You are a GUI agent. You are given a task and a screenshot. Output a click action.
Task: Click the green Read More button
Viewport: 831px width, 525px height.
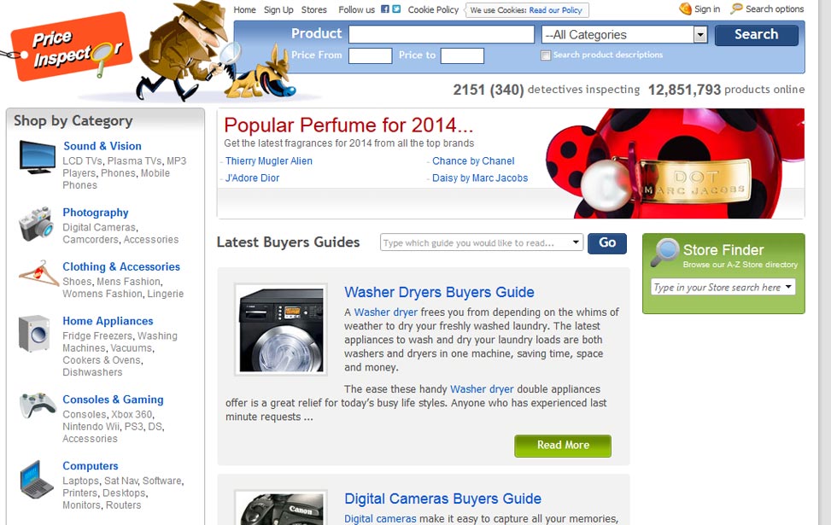(563, 446)
